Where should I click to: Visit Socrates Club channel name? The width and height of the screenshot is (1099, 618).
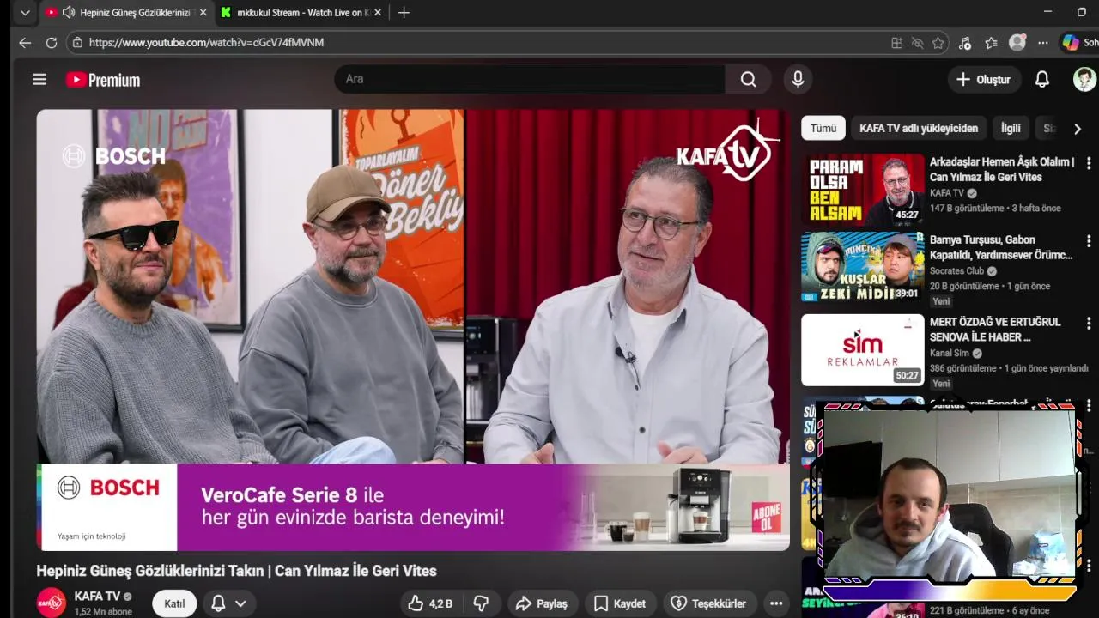958,271
